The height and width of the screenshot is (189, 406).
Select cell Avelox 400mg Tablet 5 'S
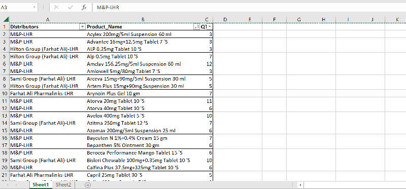(x=143, y=116)
